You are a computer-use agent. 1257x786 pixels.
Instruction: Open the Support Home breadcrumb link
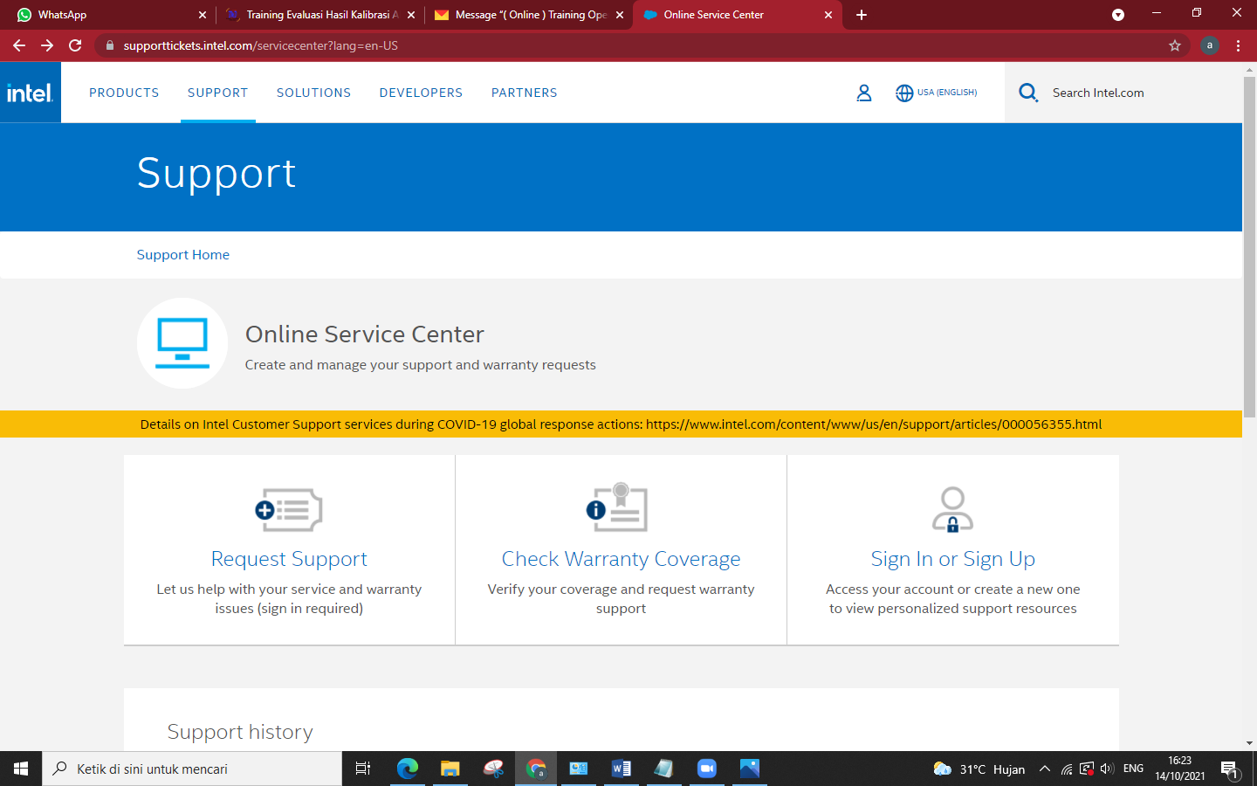coord(182,255)
